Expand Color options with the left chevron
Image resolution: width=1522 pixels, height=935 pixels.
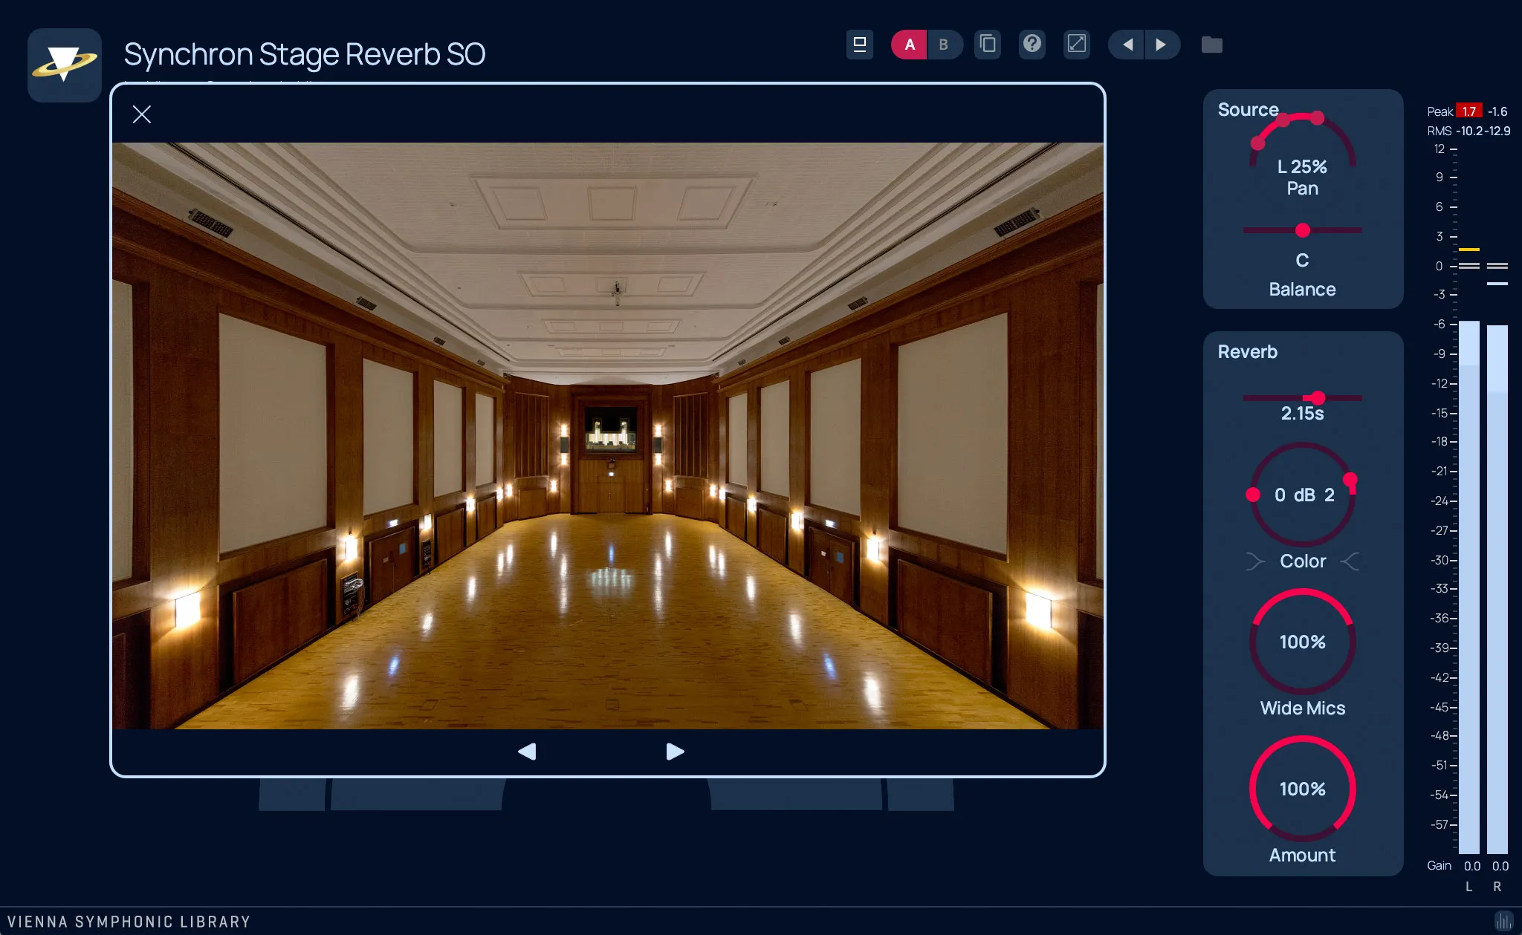[x=1256, y=562]
